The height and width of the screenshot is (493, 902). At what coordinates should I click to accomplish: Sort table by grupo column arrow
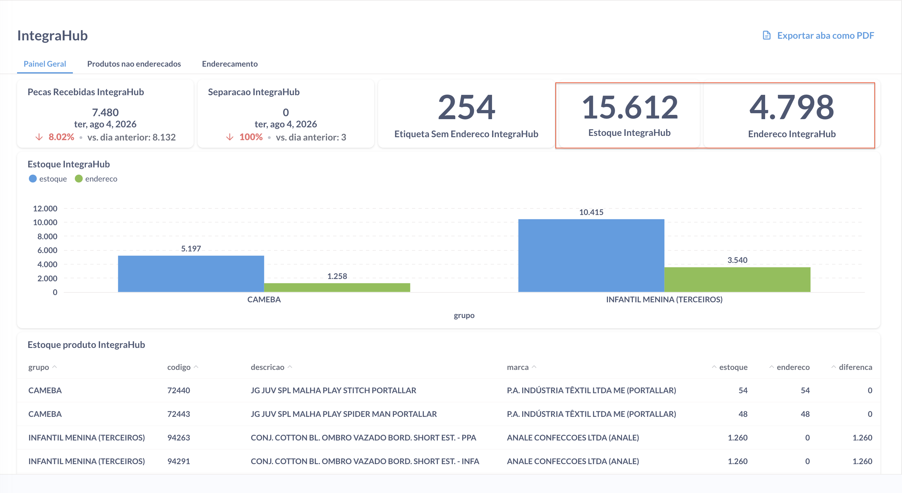point(54,367)
